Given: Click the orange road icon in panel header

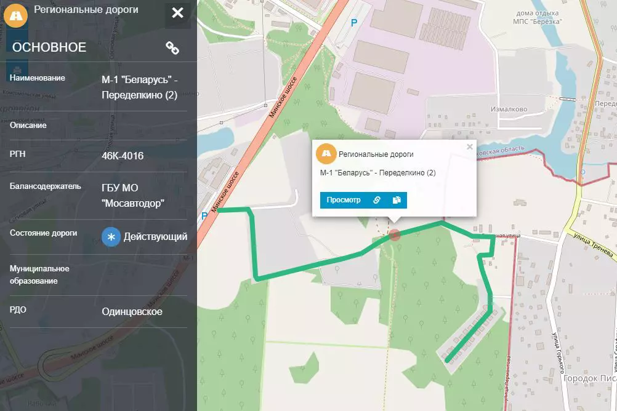Looking at the screenshot, I should [16, 16].
